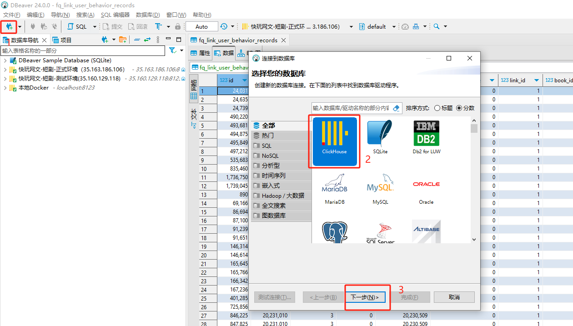This screenshot has width=573, height=326.
Task: Click the eraser clear-search icon in dialog
Action: 396,108
